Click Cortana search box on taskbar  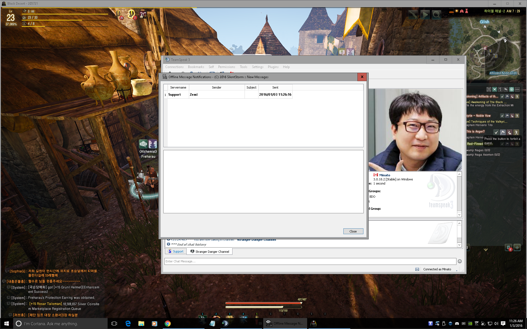point(60,324)
